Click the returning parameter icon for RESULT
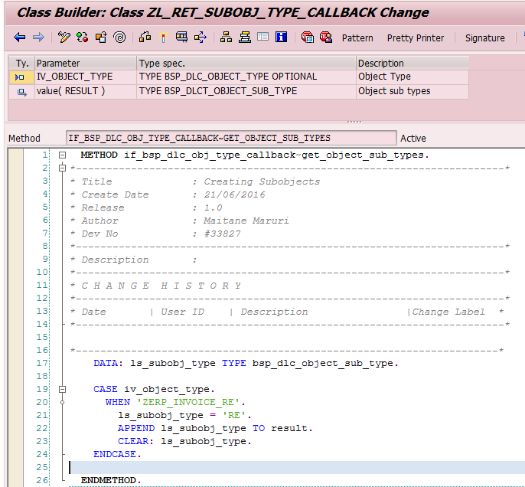Screen dimensions: 525x487 coord(21,92)
